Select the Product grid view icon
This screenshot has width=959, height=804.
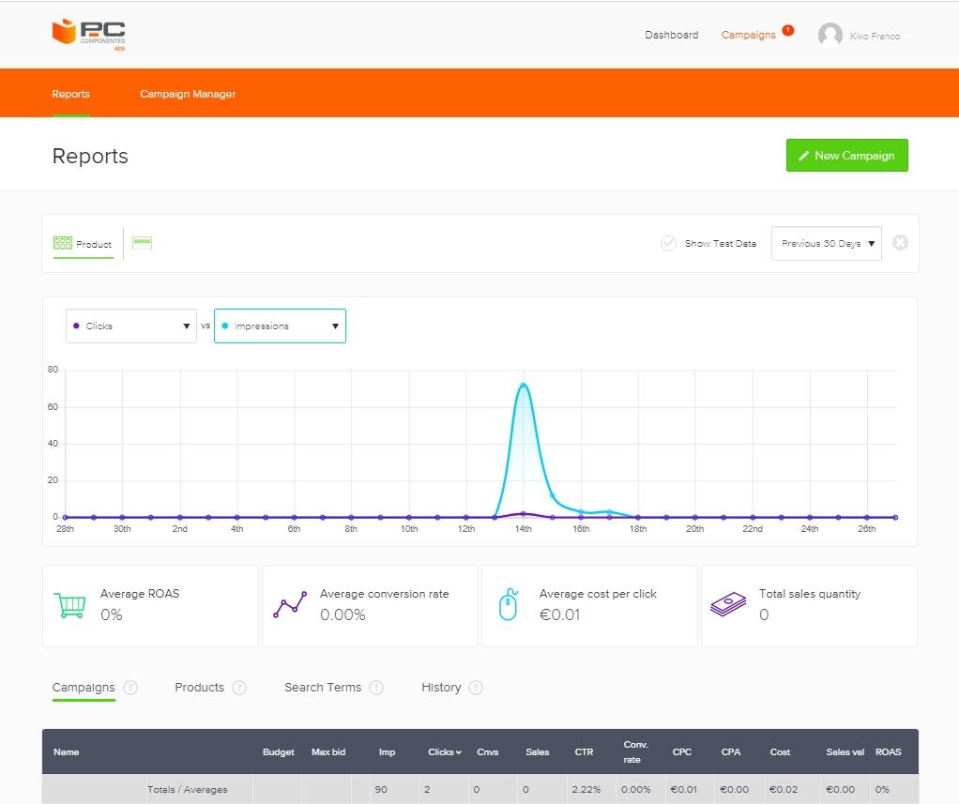pos(63,243)
